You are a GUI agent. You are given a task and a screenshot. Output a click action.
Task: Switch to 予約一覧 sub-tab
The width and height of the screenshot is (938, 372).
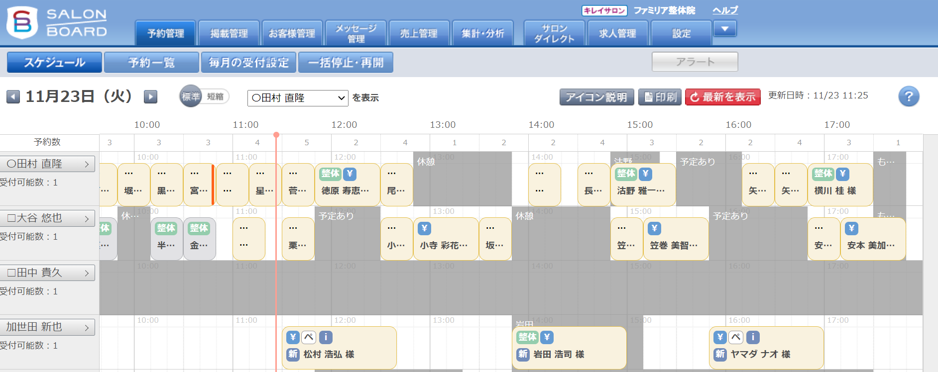(x=151, y=63)
